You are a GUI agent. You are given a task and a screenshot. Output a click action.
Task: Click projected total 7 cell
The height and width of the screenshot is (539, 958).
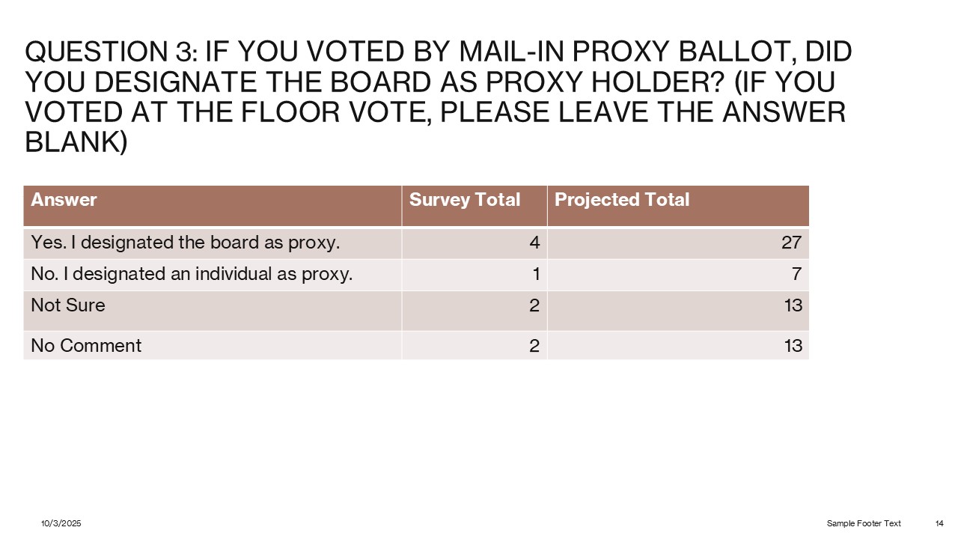pyautogui.click(x=796, y=274)
